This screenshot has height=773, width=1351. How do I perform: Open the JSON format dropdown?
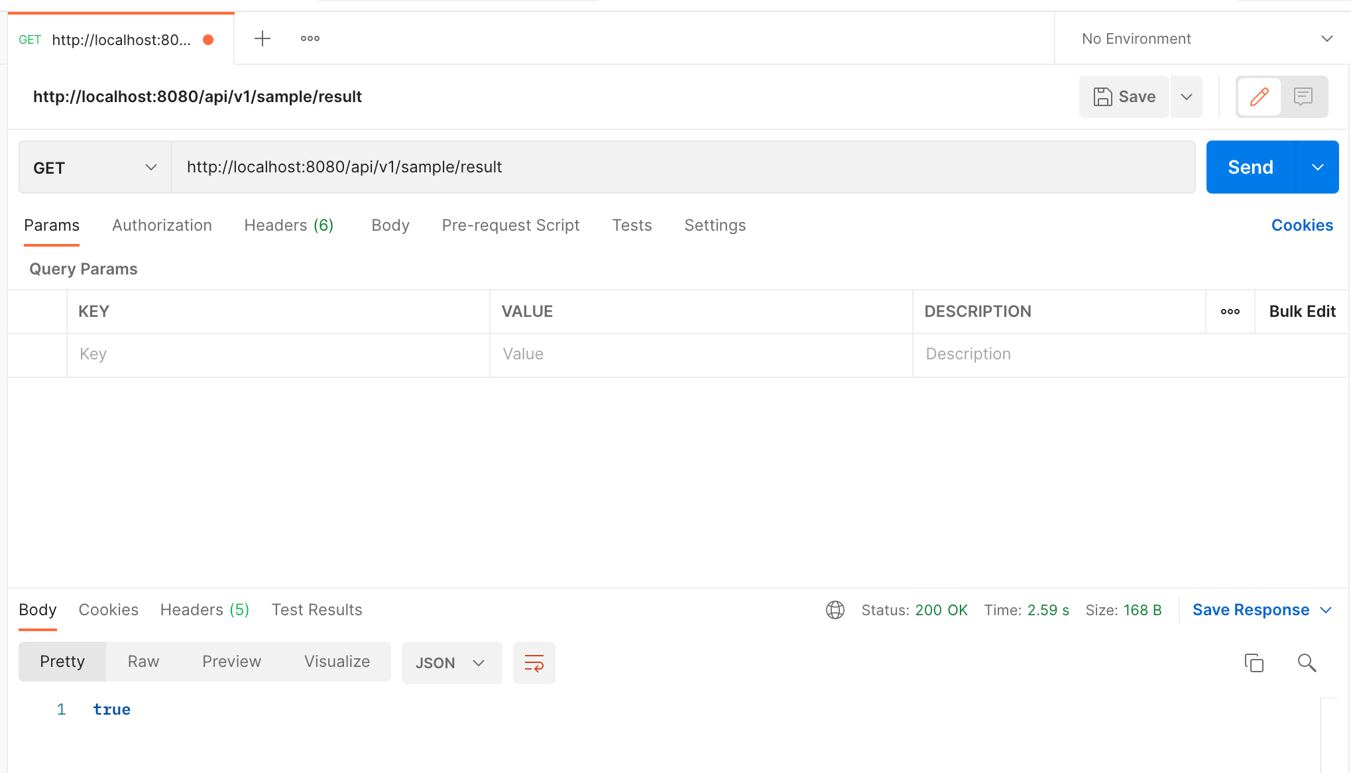(x=451, y=662)
